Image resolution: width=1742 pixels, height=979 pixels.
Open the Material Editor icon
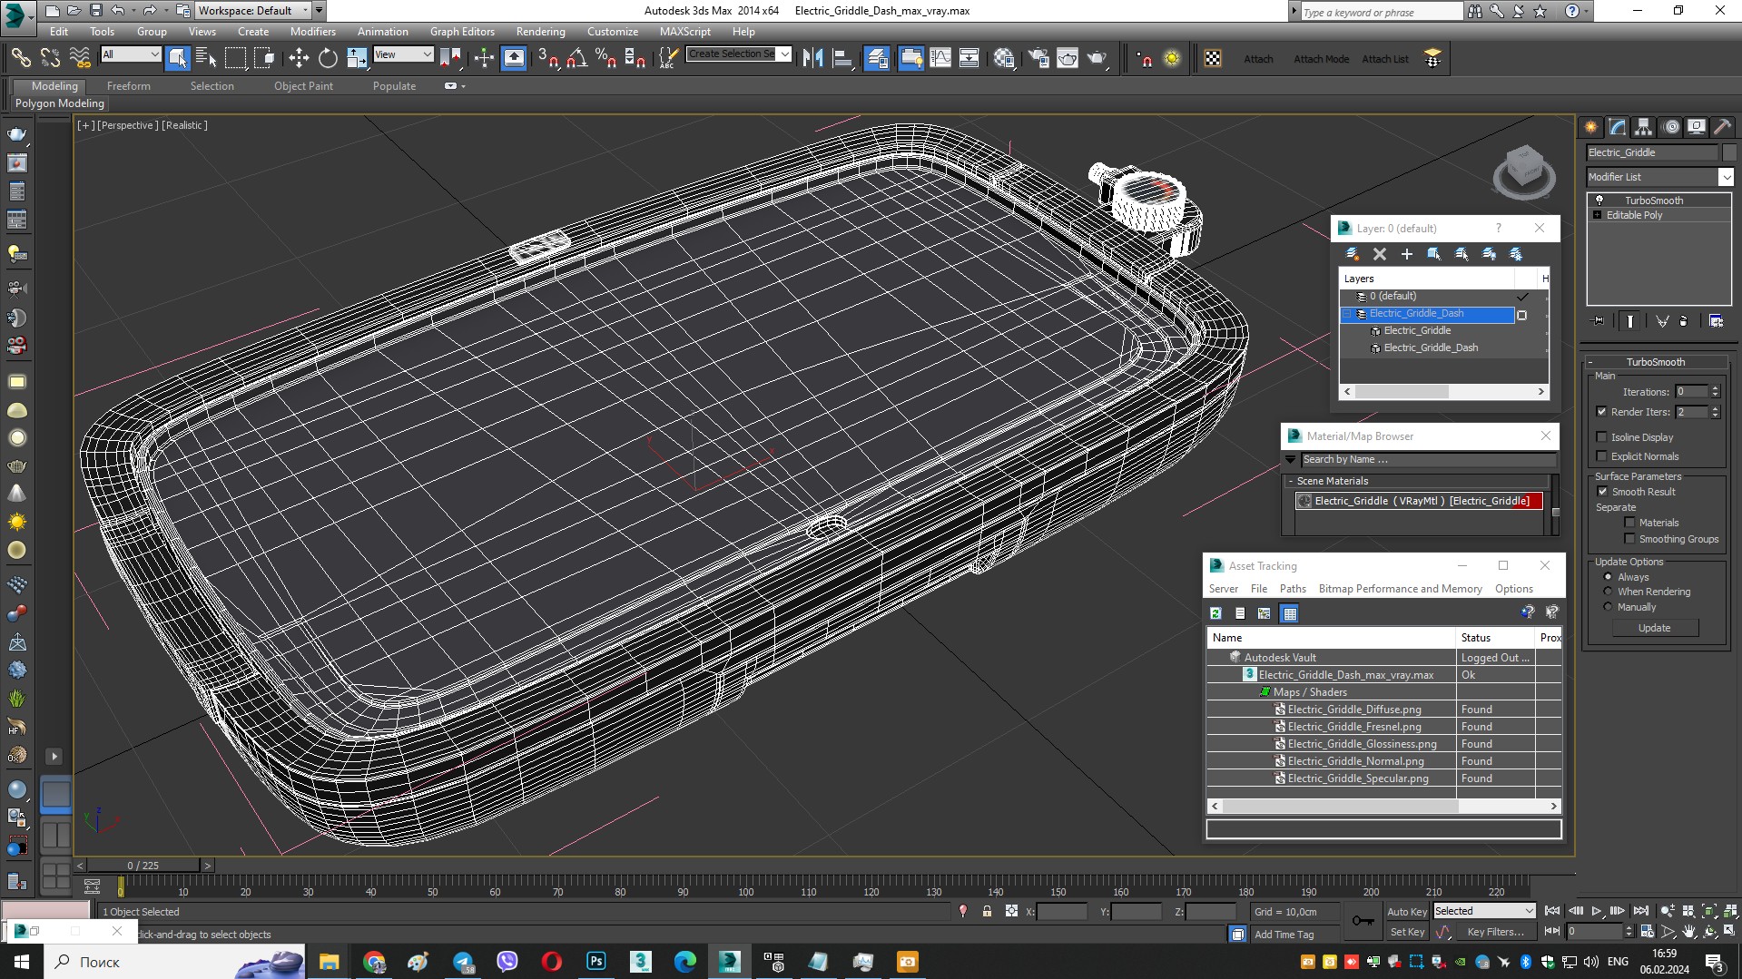[1004, 59]
